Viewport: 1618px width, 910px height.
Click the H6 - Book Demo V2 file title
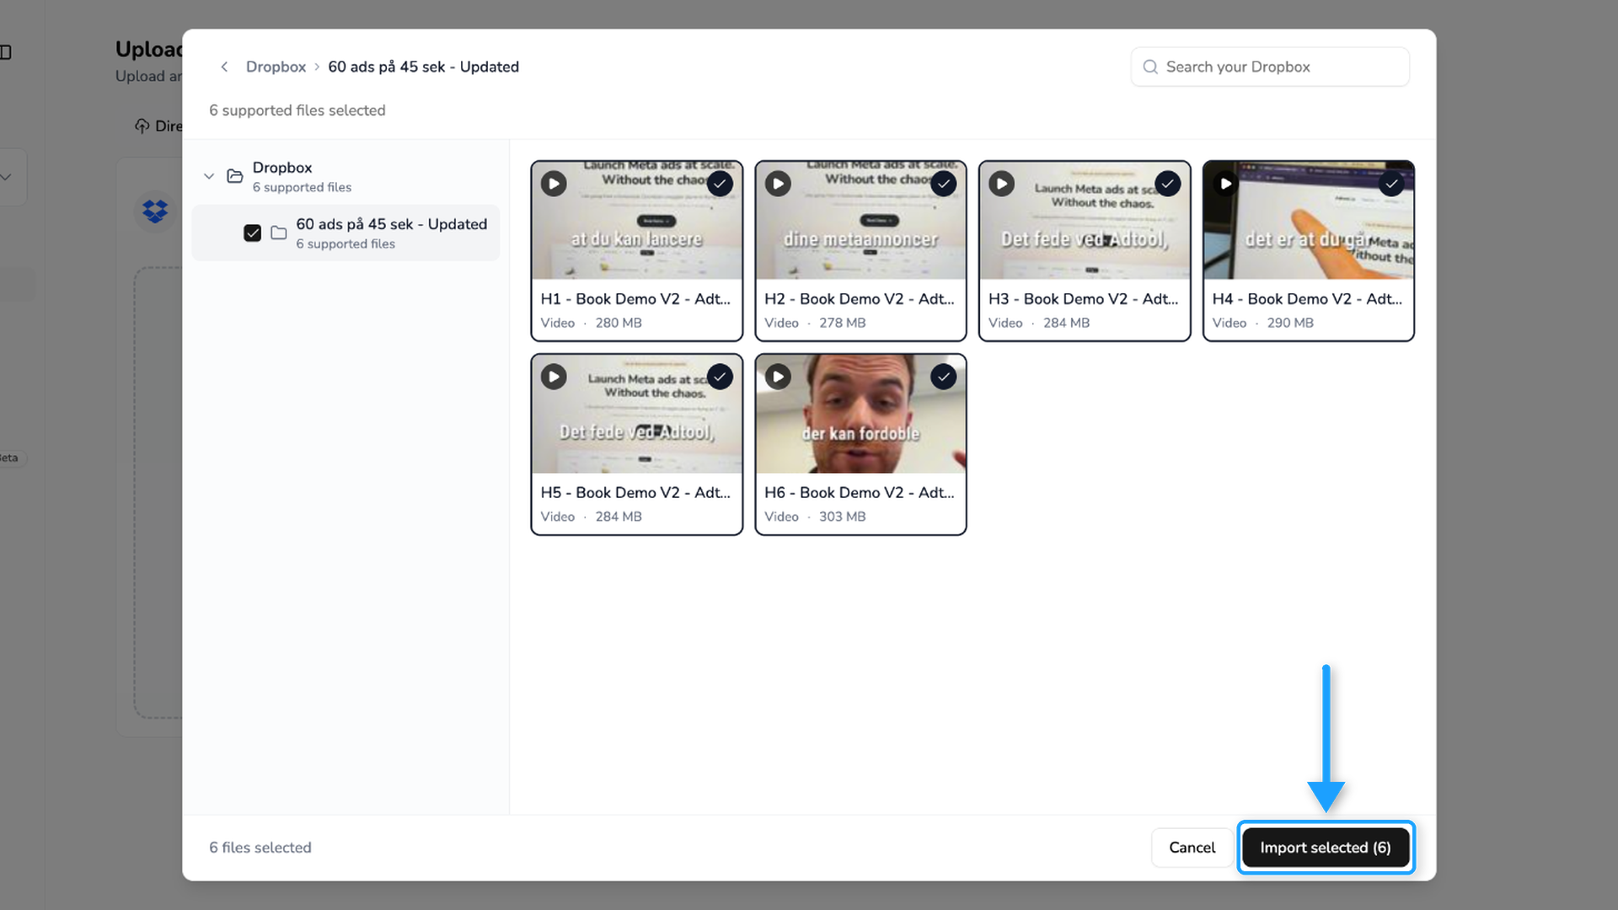[860, 493]
